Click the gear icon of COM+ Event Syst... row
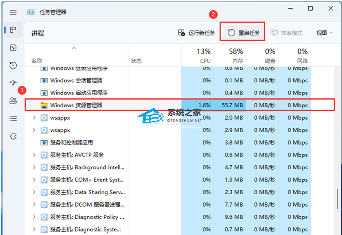Viewport: 342px width, 235px height. (44, 180)
